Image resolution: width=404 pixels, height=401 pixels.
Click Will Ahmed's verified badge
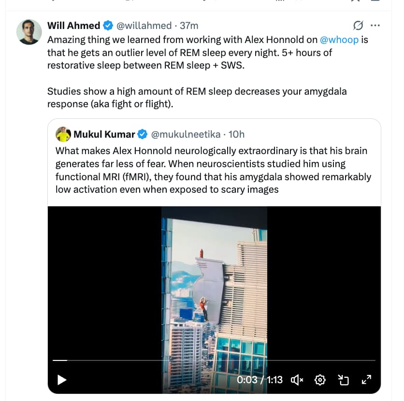click(109, 26)
